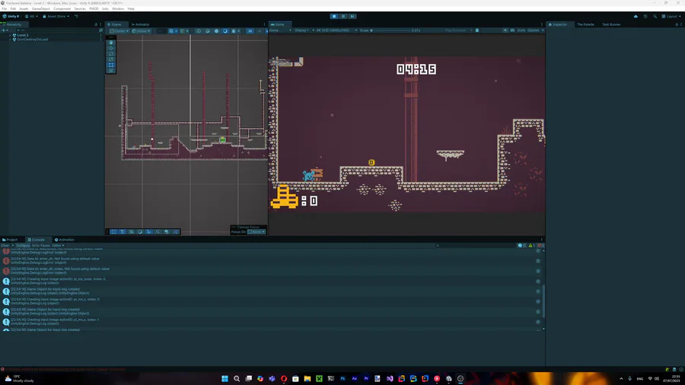Click the Inspector panel lock icon

point(677,24)
